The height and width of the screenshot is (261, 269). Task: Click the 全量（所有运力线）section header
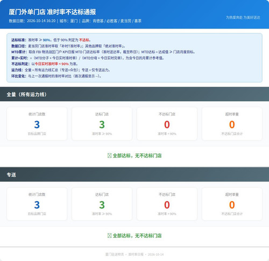tap(134, 94)
